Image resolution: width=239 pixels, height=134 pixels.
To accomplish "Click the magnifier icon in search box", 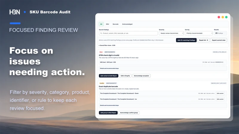I will point(101,33).
